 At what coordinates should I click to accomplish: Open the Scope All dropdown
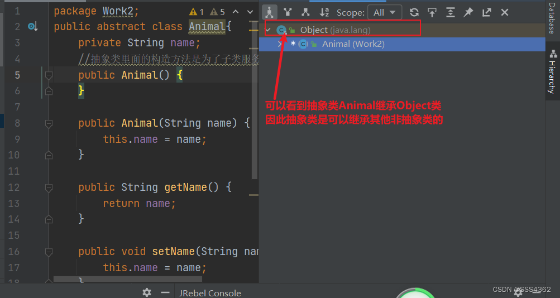pos(385,12)
